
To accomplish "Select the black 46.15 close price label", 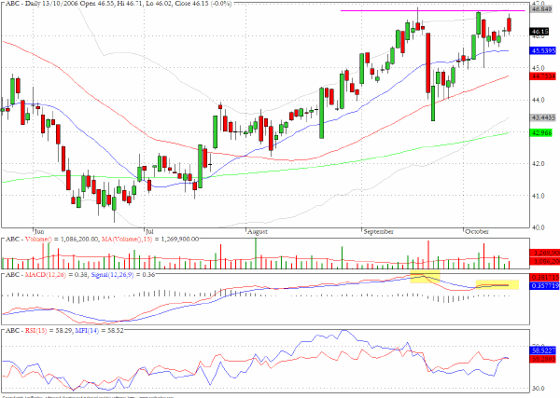I will (x=540, y=32).
